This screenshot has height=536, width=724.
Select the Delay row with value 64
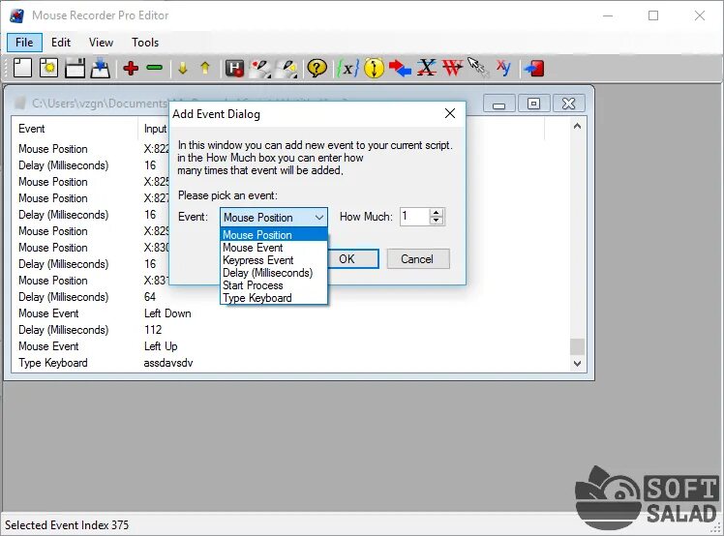coord(291,297)
